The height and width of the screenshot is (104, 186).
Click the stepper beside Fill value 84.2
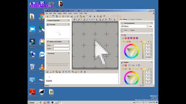coord(151,45)
